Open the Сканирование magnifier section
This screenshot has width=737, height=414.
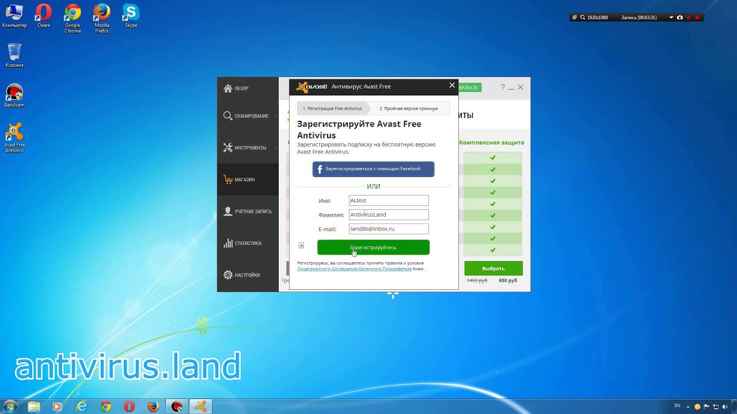click(248, 116)
